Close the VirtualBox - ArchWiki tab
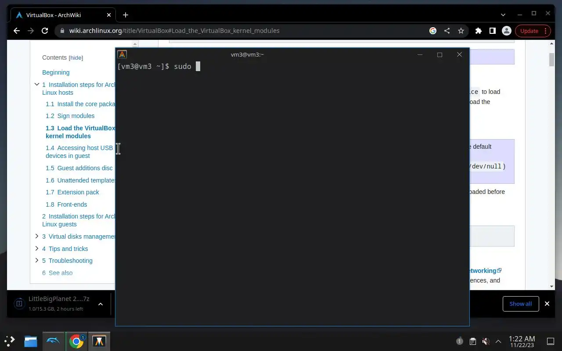Image resolution: width=562 pixels, height=351 pixels. [109, 15]
